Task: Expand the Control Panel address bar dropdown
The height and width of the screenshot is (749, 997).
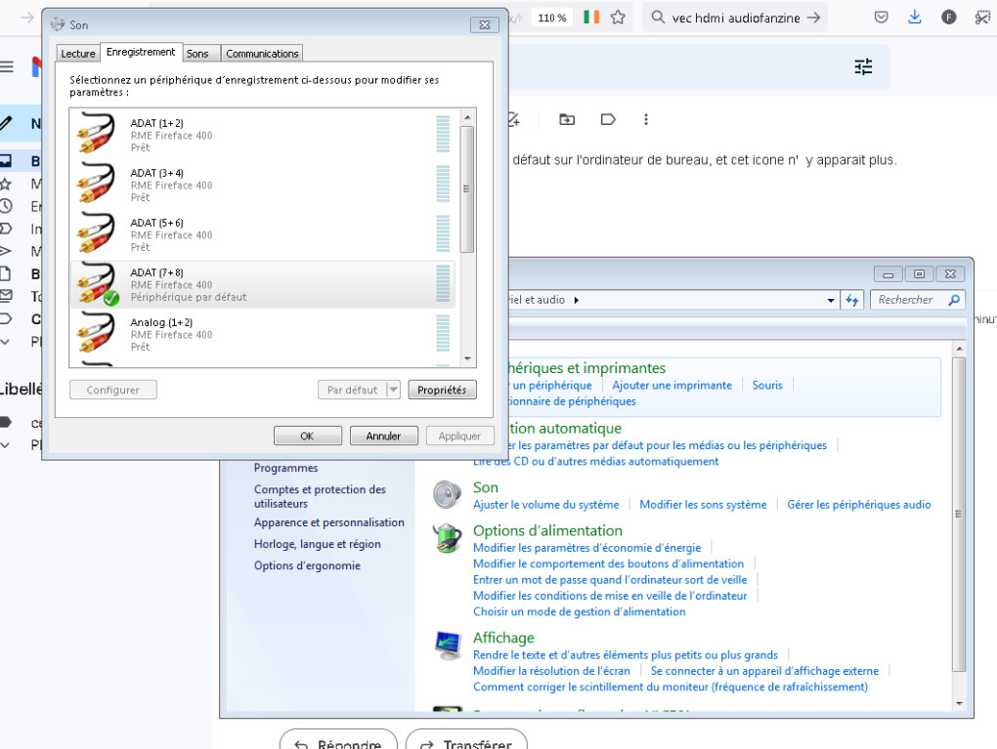Action: (x=831, y=300)
